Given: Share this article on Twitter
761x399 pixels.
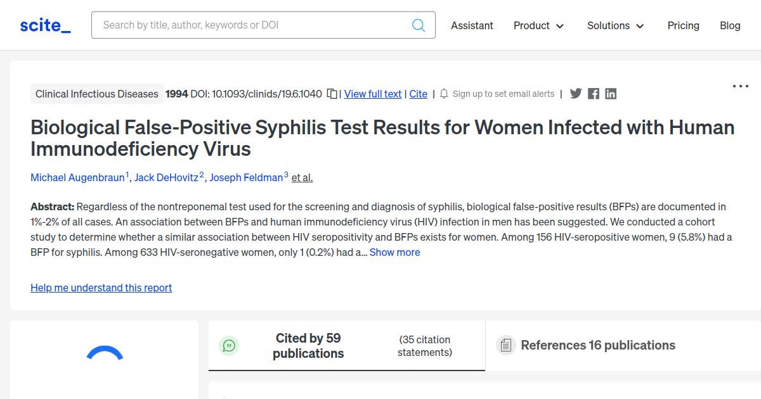Looking at the screenshot, I should (576, 93).
